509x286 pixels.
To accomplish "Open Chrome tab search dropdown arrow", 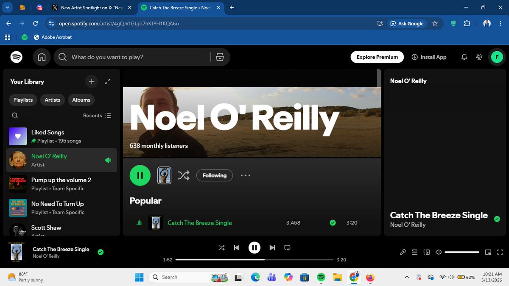I will (x=7, y=8).
